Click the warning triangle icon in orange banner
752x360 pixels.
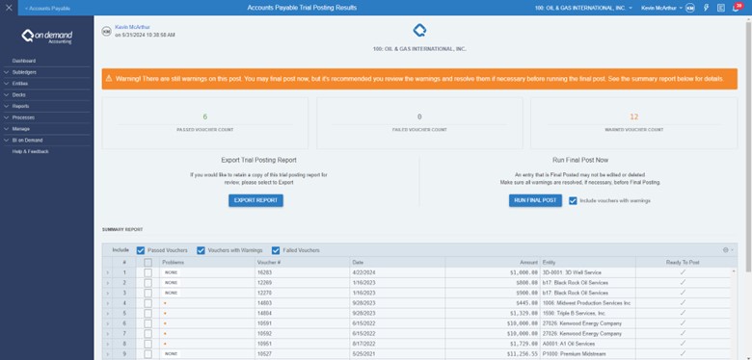click(x=109, y=79)
